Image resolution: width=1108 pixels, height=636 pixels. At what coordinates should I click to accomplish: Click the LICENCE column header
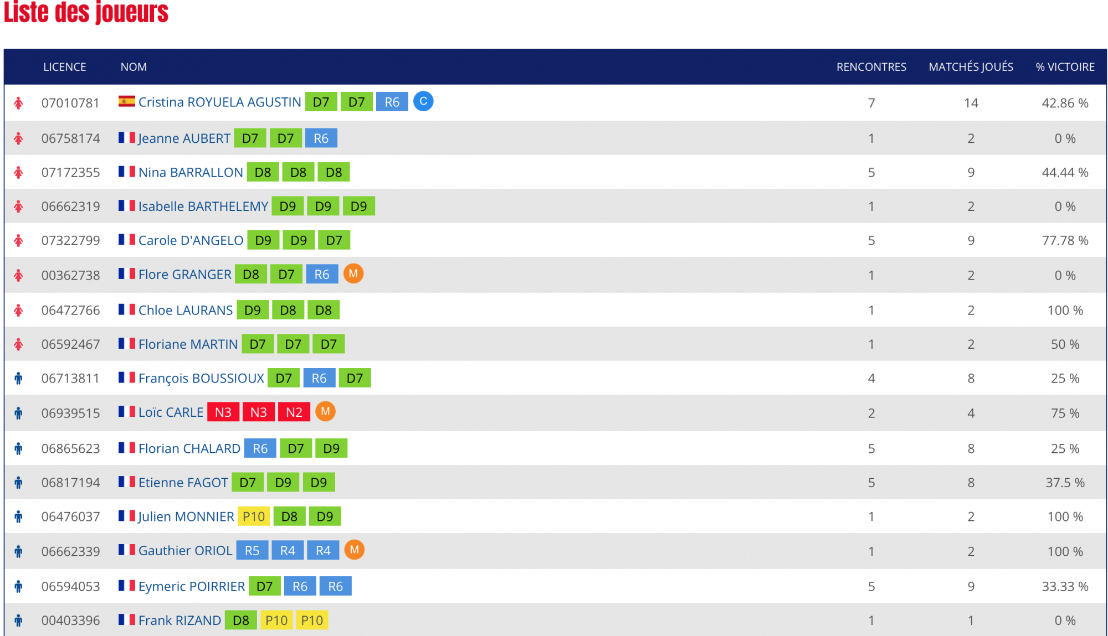coord(65,67)
